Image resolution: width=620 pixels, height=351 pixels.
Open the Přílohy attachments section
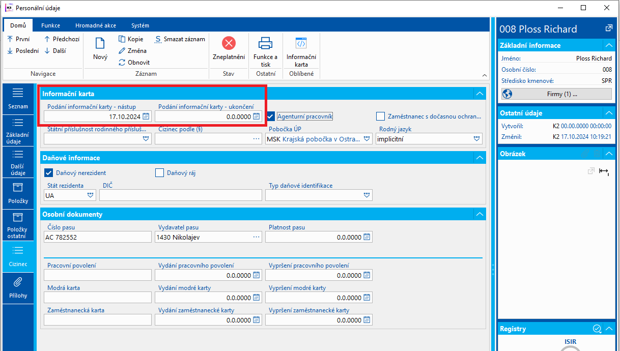click(18, 288)
